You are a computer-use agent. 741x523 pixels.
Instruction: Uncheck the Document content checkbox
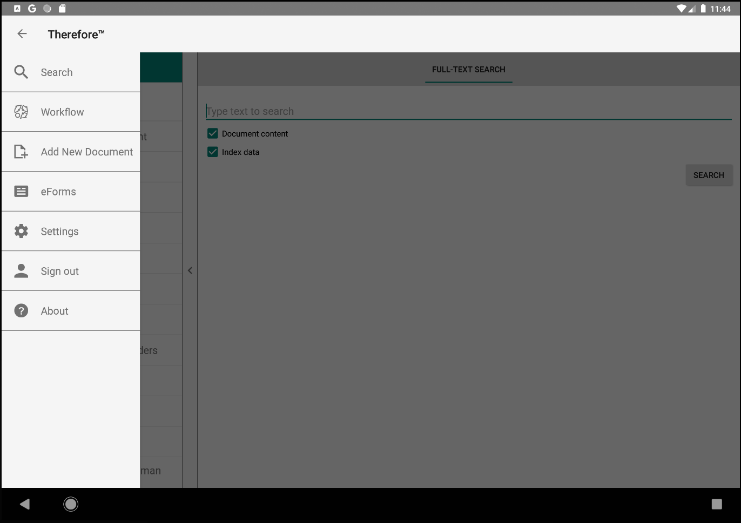tap(213, 133)
